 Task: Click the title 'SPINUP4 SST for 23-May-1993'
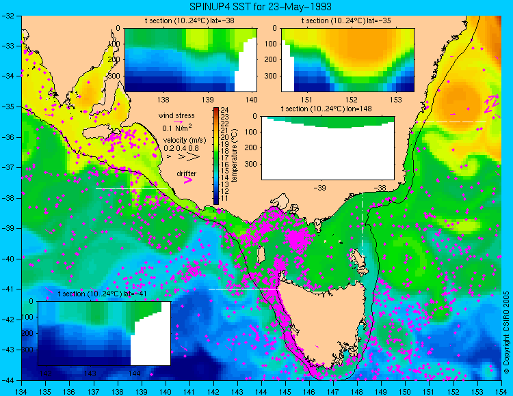coord(261,7)
